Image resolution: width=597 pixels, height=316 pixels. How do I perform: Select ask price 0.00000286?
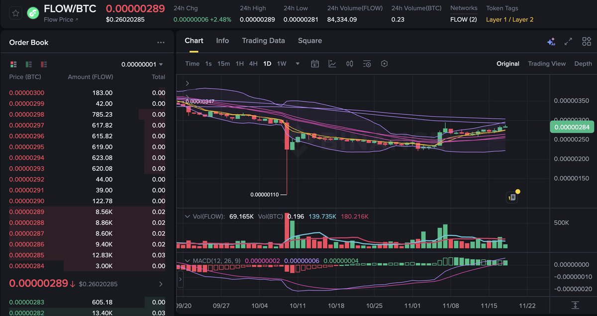26,244
